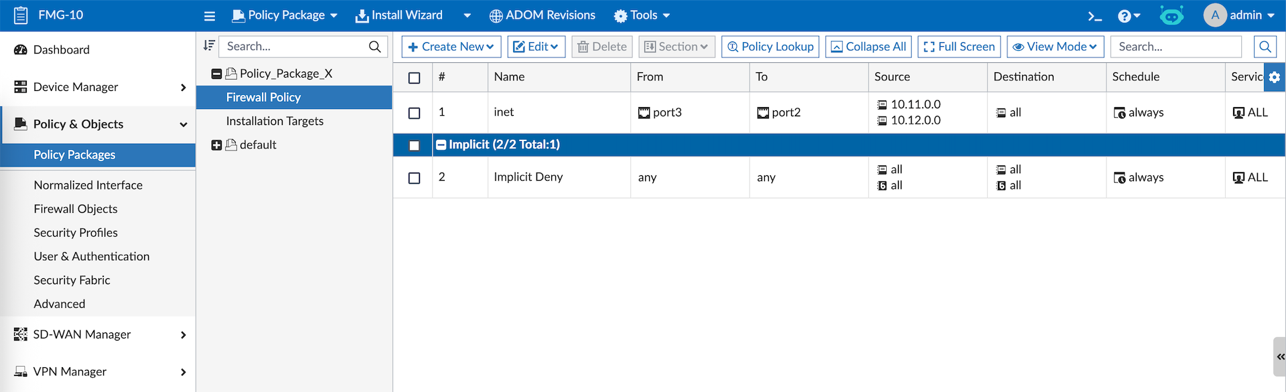Open the Policy Package menu

tap(285, 15)
